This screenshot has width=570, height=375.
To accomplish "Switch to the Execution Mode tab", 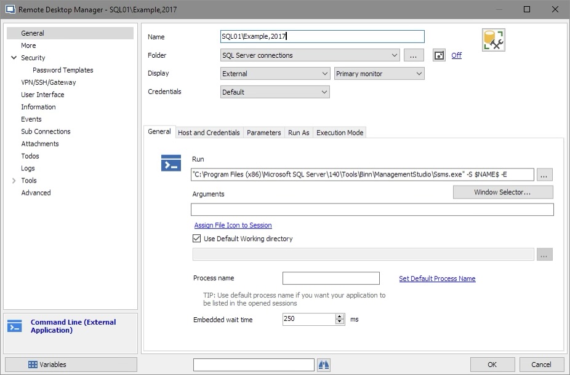I will point(340,133).
